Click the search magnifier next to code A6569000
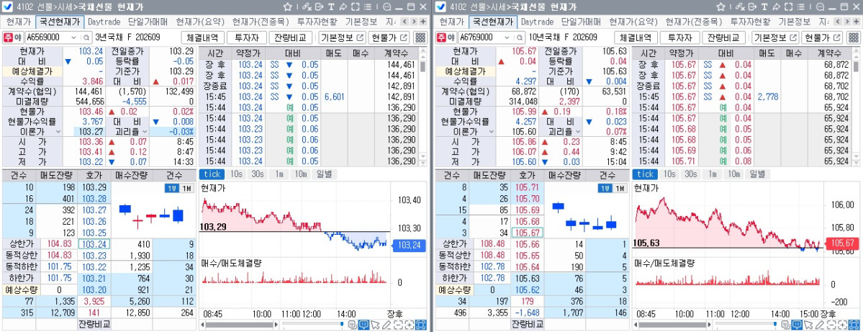The height and width of the screenshot is (332, 863). coord(86,37)
